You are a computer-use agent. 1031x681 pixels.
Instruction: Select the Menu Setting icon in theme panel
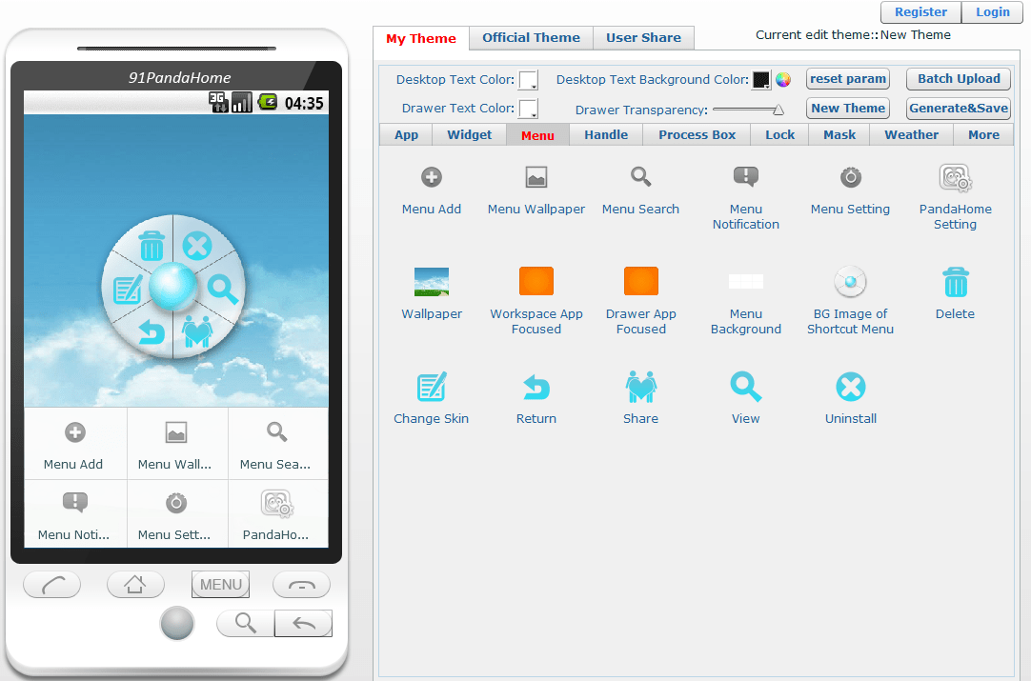tap(850, 176)
